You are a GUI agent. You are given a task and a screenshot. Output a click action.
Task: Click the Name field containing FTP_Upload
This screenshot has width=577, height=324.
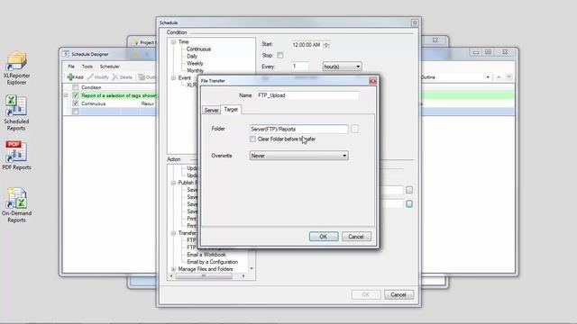tap(307, 95)
